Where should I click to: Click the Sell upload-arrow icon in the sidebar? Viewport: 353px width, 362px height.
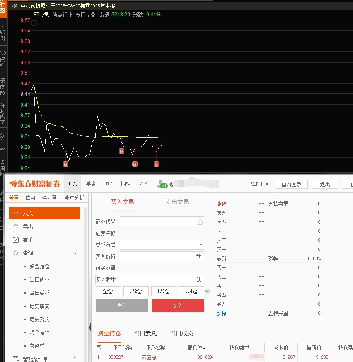pos(16,226)
